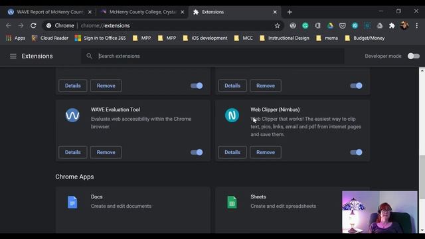The height and width of the screenshot is (239, 425).
Task: Click the WAVE Evaluation Tool logo
Action: 72,115
